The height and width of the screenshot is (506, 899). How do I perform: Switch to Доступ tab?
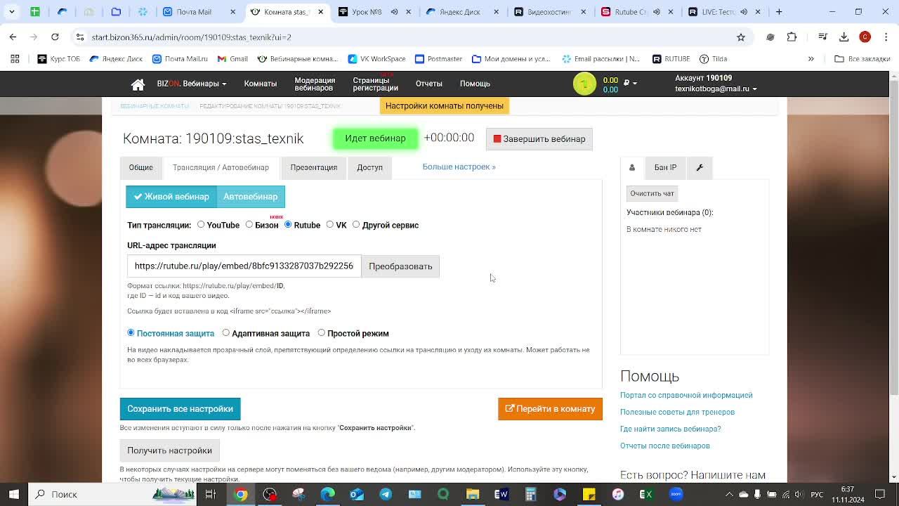coord(369,167)
